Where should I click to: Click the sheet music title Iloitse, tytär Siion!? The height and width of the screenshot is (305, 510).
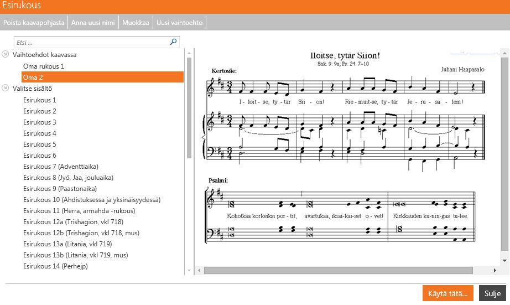pyautogui.click(x=345, y=56)
